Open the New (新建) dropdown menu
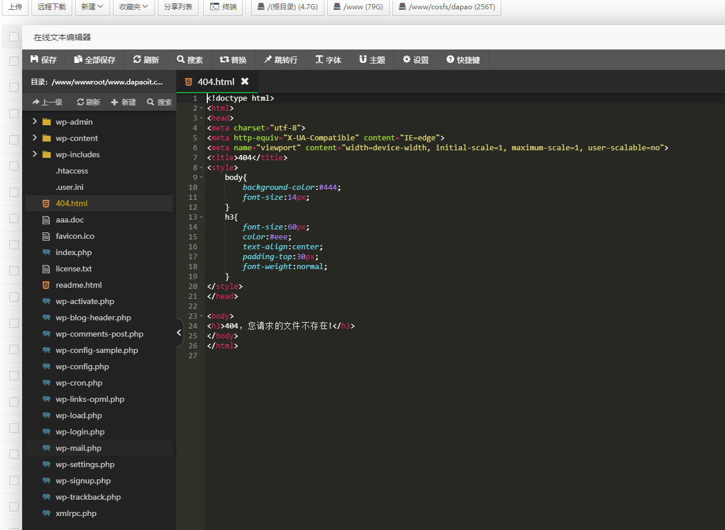The image size is (725, 530). coord(92,7)
